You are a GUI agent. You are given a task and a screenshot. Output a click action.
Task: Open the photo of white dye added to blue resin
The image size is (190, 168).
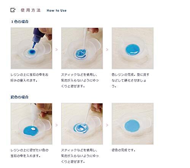point(32,124)
